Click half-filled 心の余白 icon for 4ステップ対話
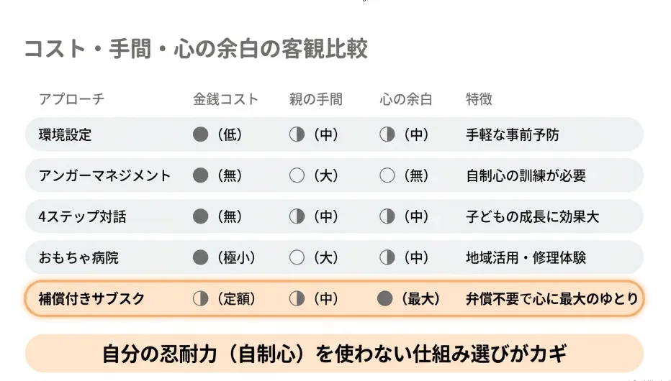Viewport: 671px width, 381px height. tap(387, 216)
